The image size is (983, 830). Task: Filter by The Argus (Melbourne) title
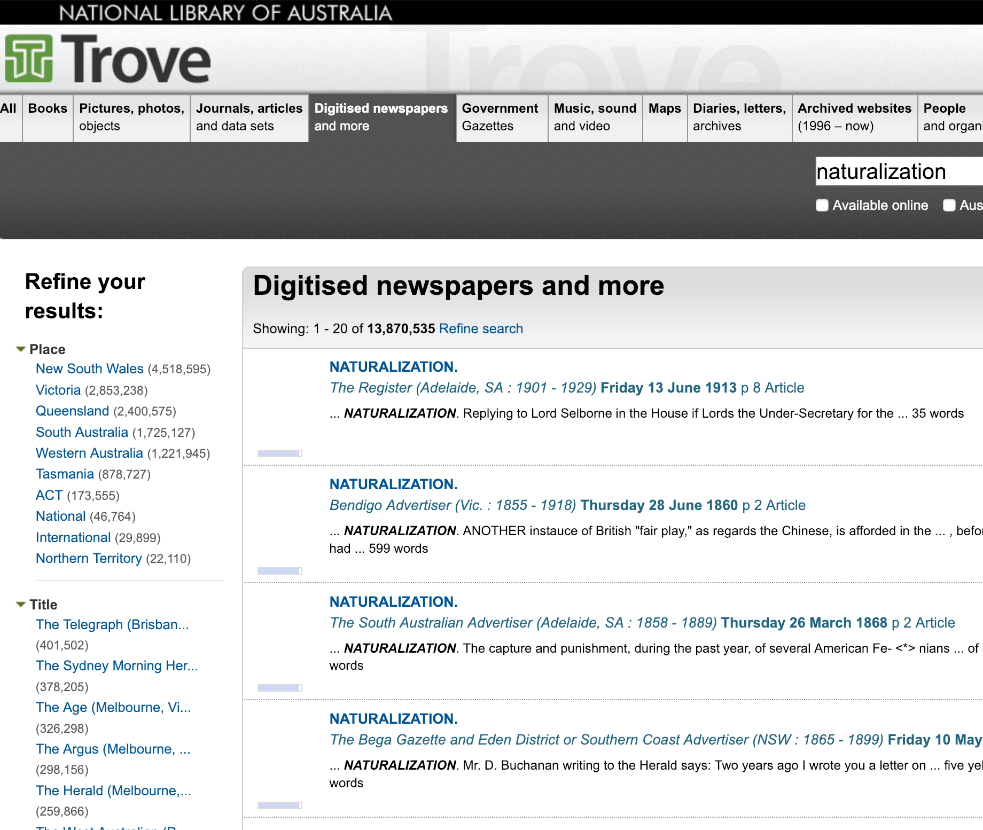[113, 749]
